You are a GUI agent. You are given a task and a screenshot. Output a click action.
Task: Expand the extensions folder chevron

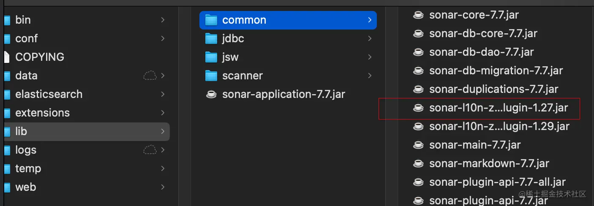(163, 113)
